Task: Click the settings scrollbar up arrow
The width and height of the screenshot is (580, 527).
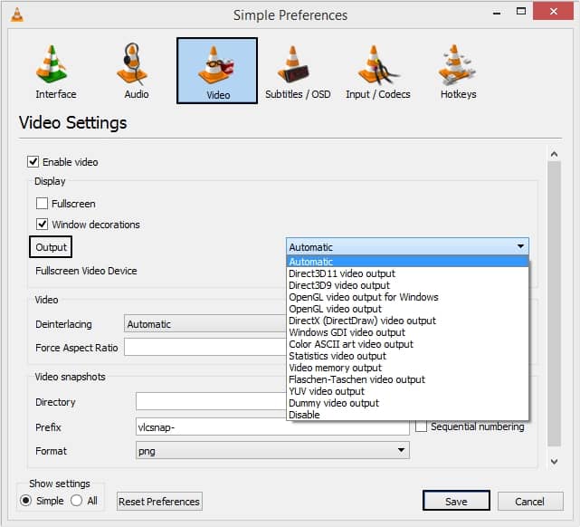Action: [554, 154]
